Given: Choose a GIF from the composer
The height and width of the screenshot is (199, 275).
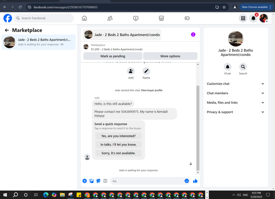Looking at the screenshot, I should 105,181.
